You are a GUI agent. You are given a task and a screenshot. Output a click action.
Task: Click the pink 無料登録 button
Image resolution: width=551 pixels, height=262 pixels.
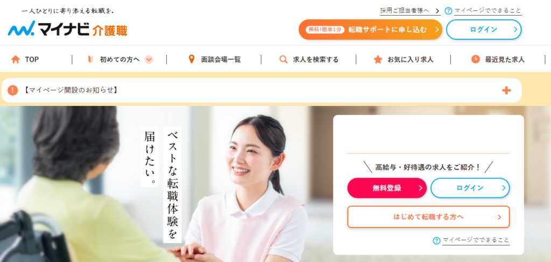pos(387,188)
